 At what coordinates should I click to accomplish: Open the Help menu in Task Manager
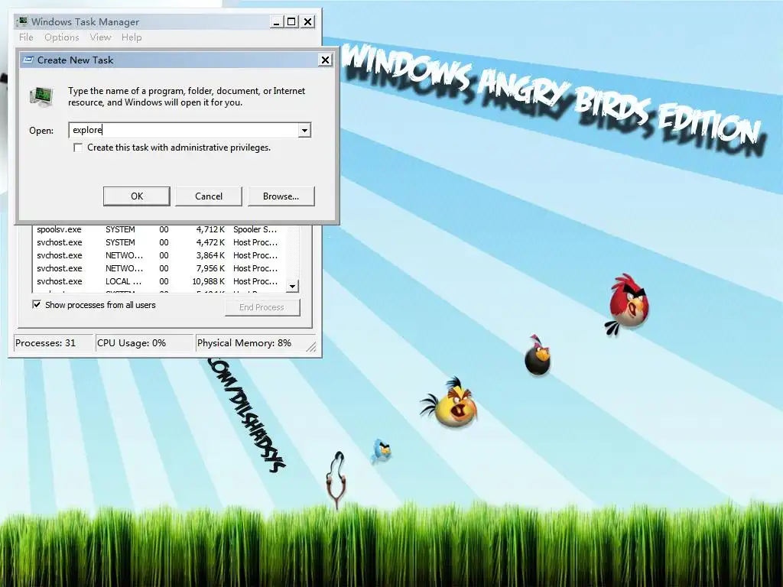coord(132,37)
